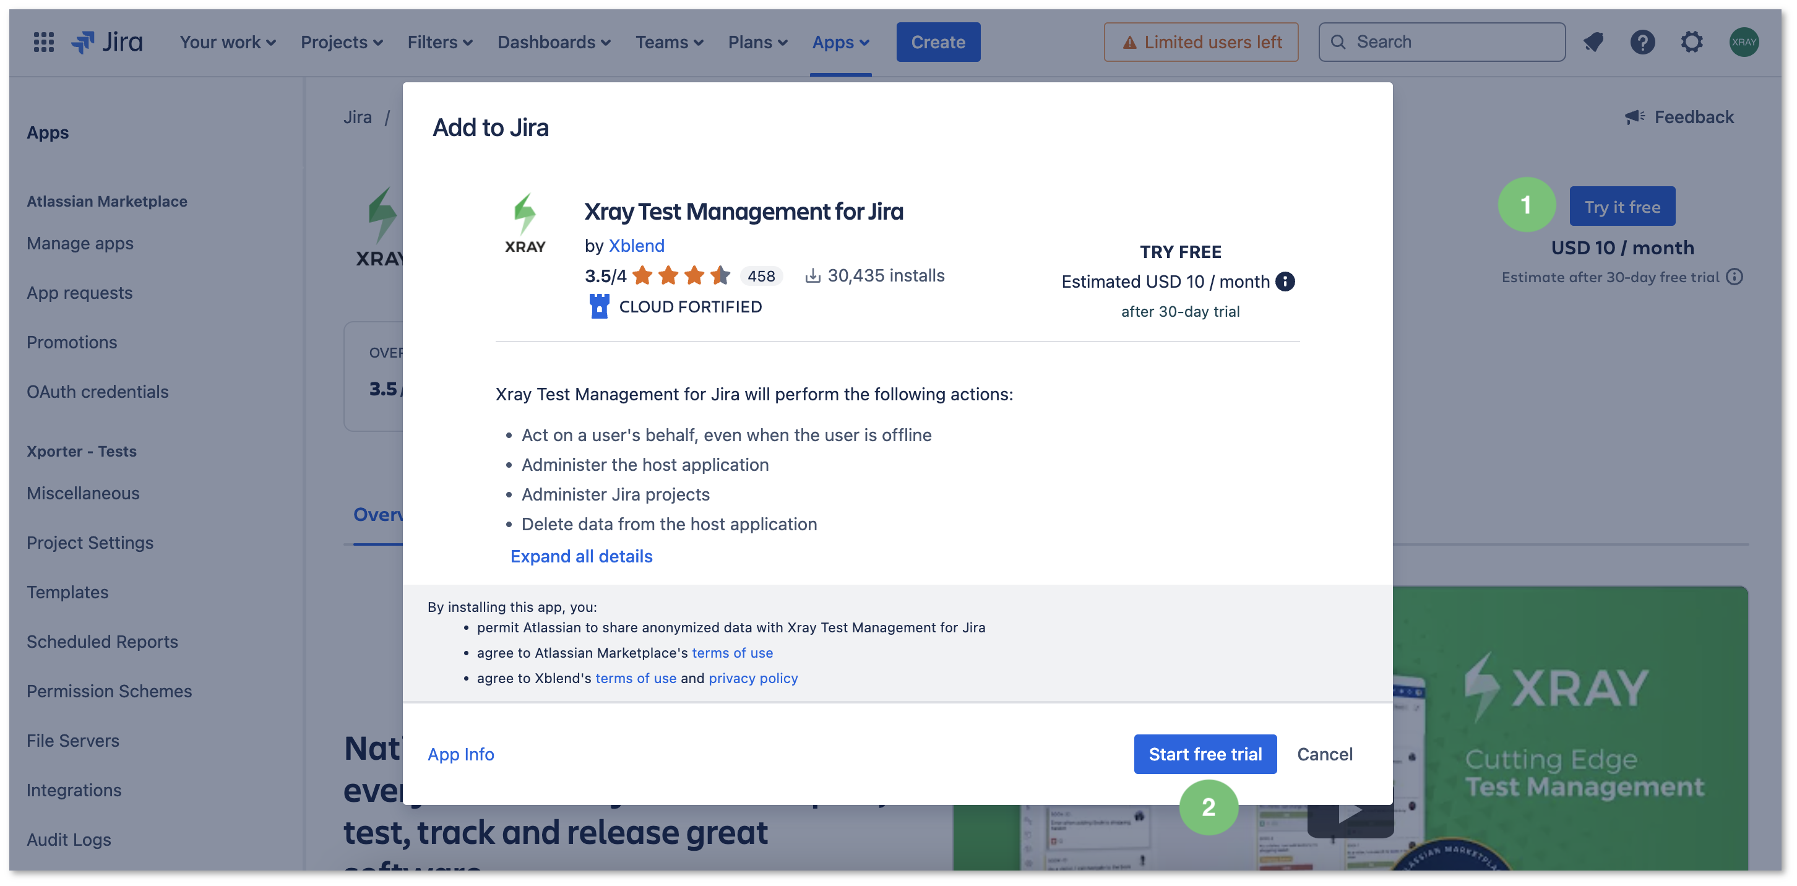
Task: Click the Limited users left button
Action: pos(1200,42)
